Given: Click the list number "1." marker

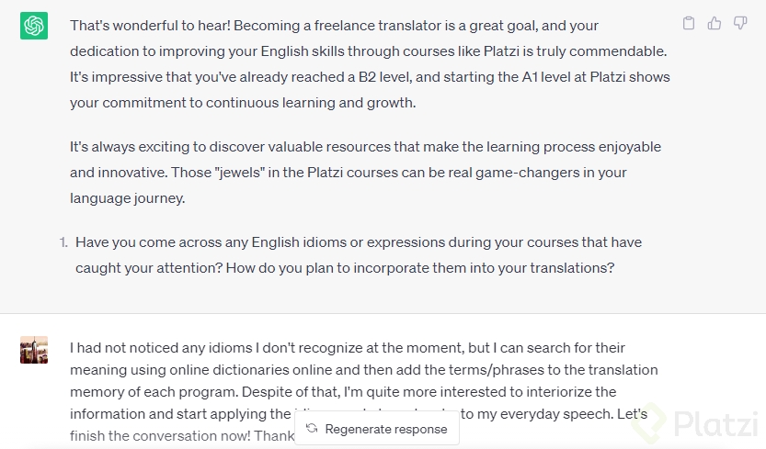Looking at the screenshot, I should [63, 242].
